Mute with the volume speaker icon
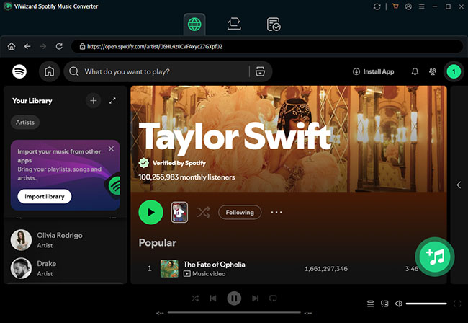The width and height of the screenshot is (468, 323). coord(399,304)
